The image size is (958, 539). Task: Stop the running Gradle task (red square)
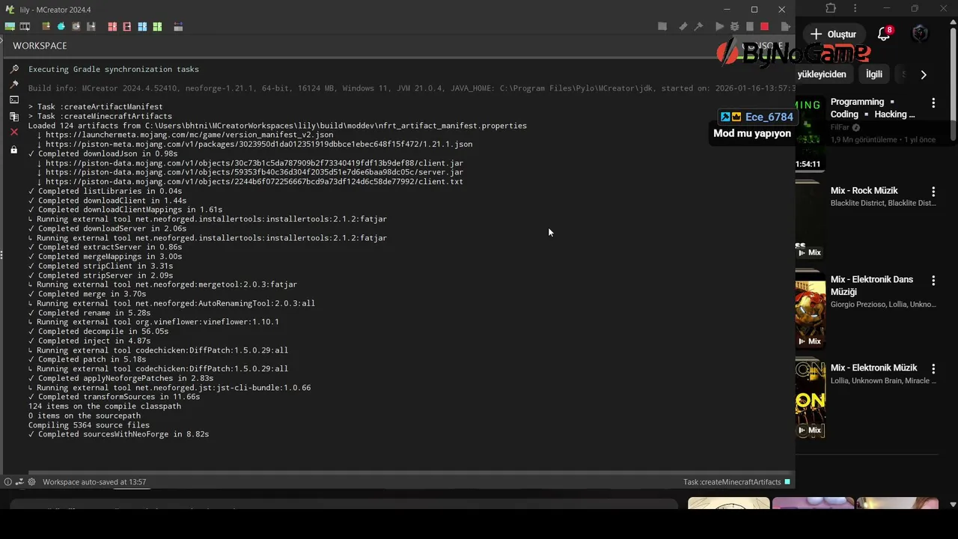pos(764,26)
